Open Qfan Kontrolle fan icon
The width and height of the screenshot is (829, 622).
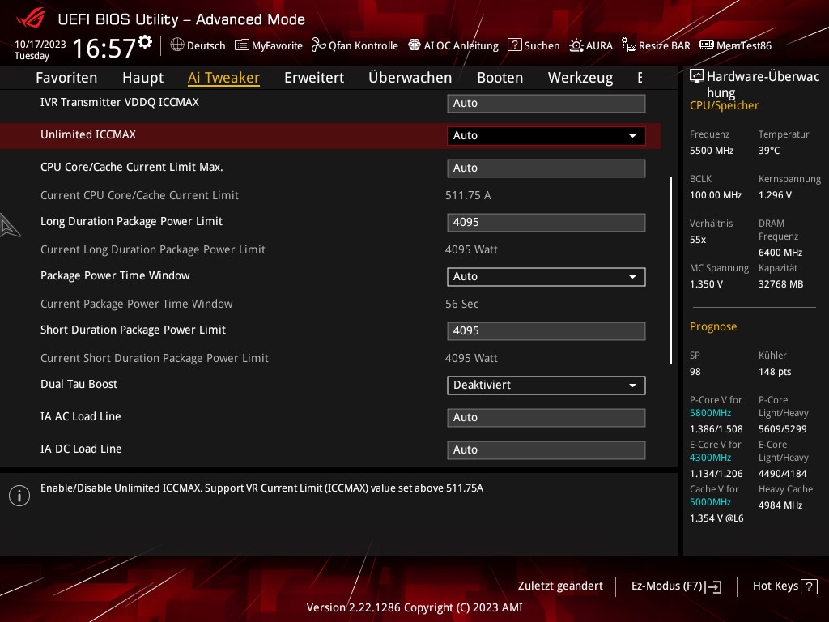tap(318, 45)
